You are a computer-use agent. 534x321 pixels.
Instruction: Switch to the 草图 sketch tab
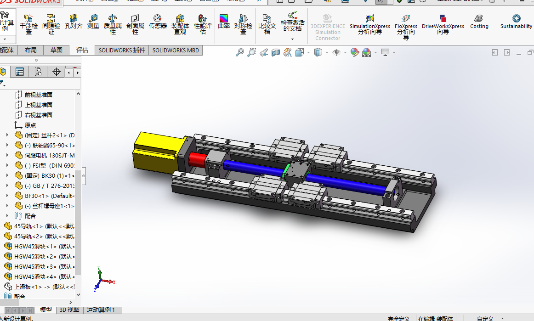coord(56,50)
